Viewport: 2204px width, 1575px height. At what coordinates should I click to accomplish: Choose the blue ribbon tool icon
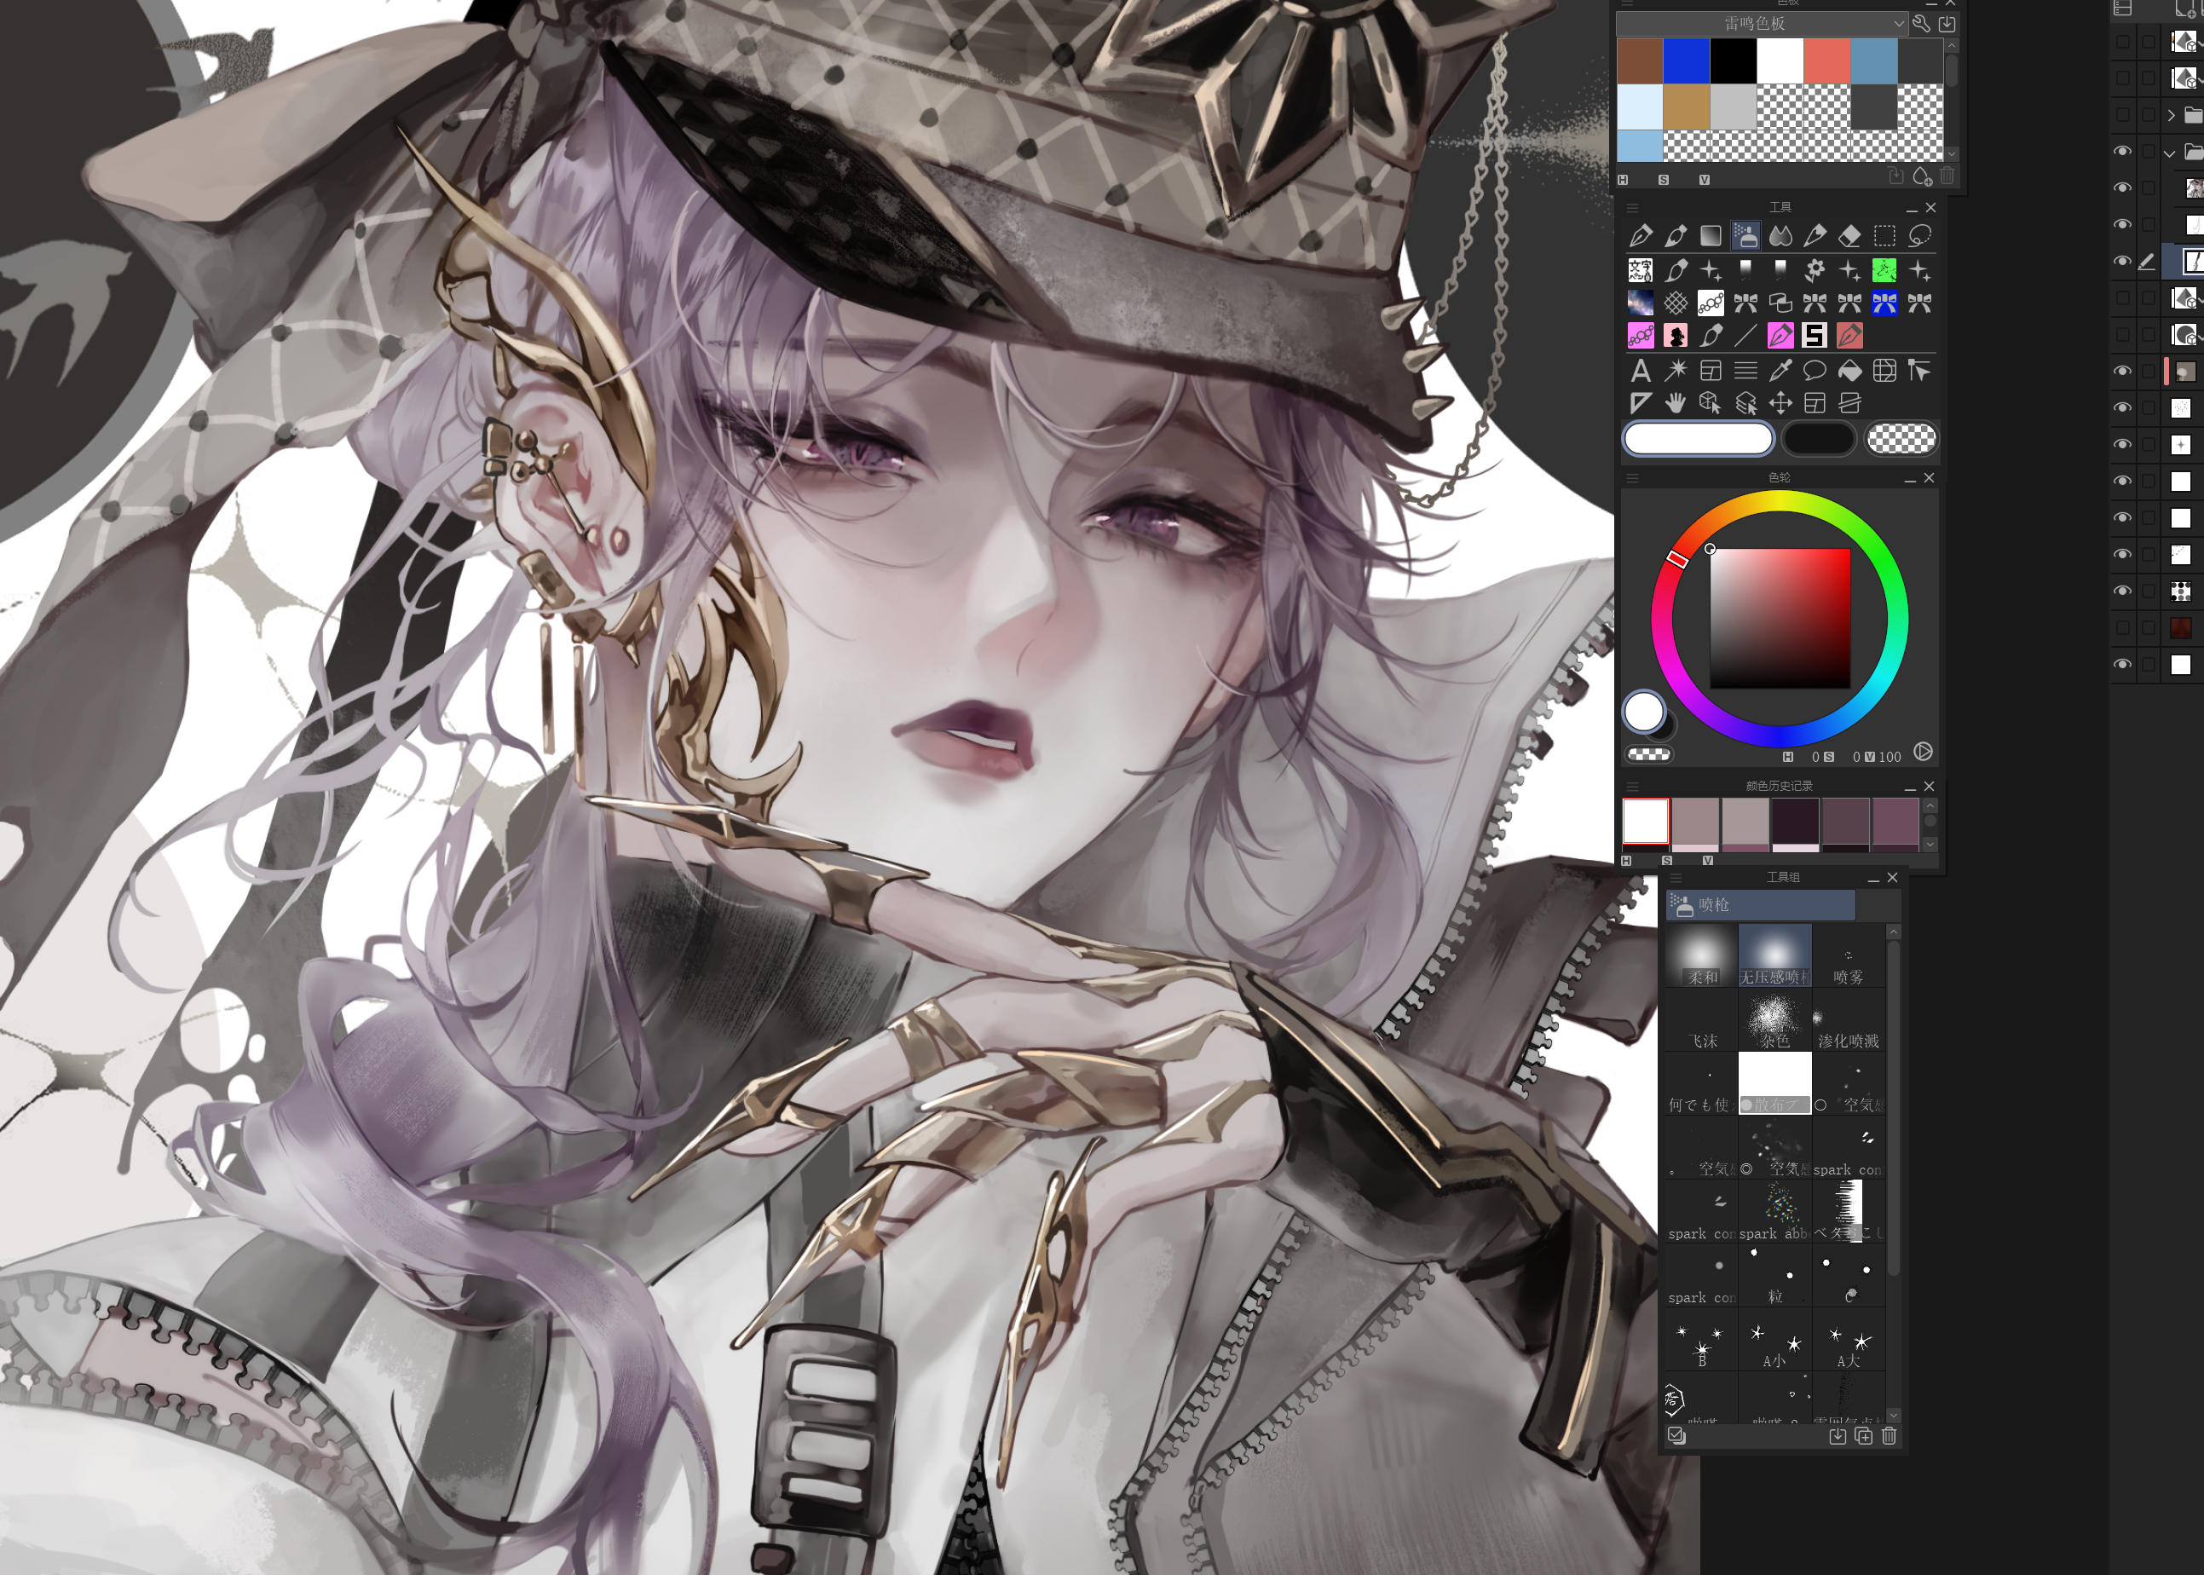[1884, 303]
